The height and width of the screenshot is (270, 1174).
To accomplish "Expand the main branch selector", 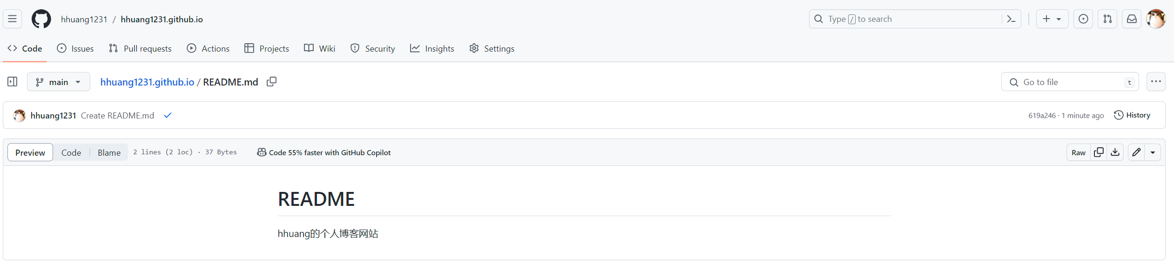I will tap(59, 82).
